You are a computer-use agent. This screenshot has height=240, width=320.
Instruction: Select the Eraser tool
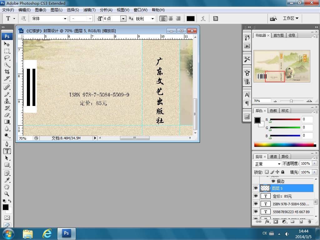point(7,115)
